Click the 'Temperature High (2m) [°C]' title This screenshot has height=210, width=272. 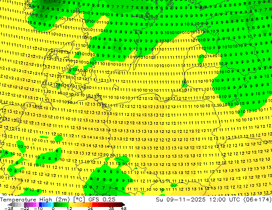[42, 200]
